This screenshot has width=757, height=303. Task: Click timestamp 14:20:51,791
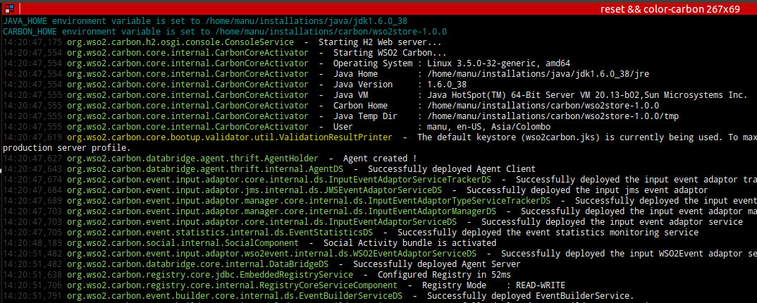point(32,297)
